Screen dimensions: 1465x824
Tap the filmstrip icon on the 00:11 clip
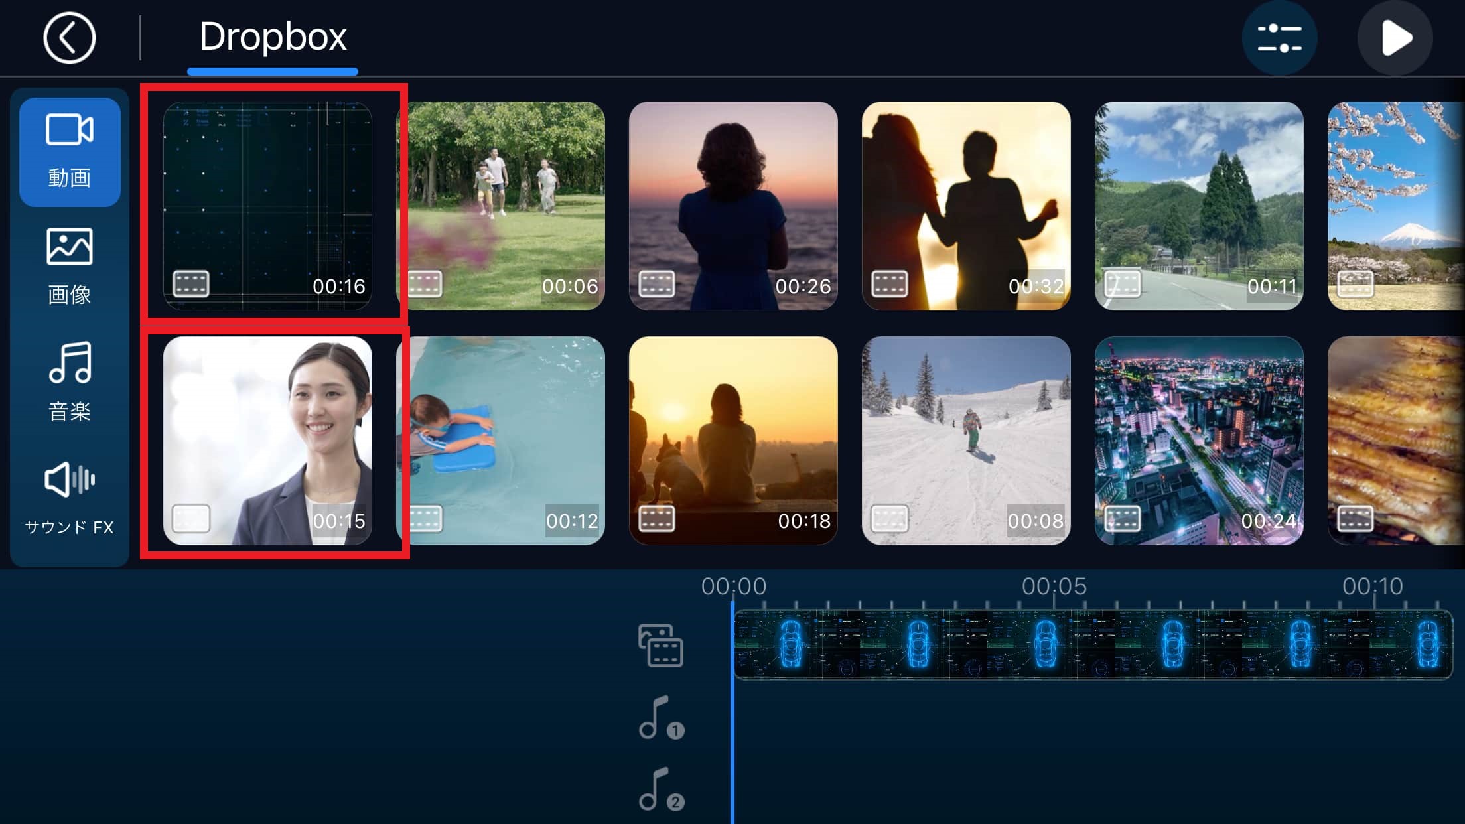tap(1123, 284)
